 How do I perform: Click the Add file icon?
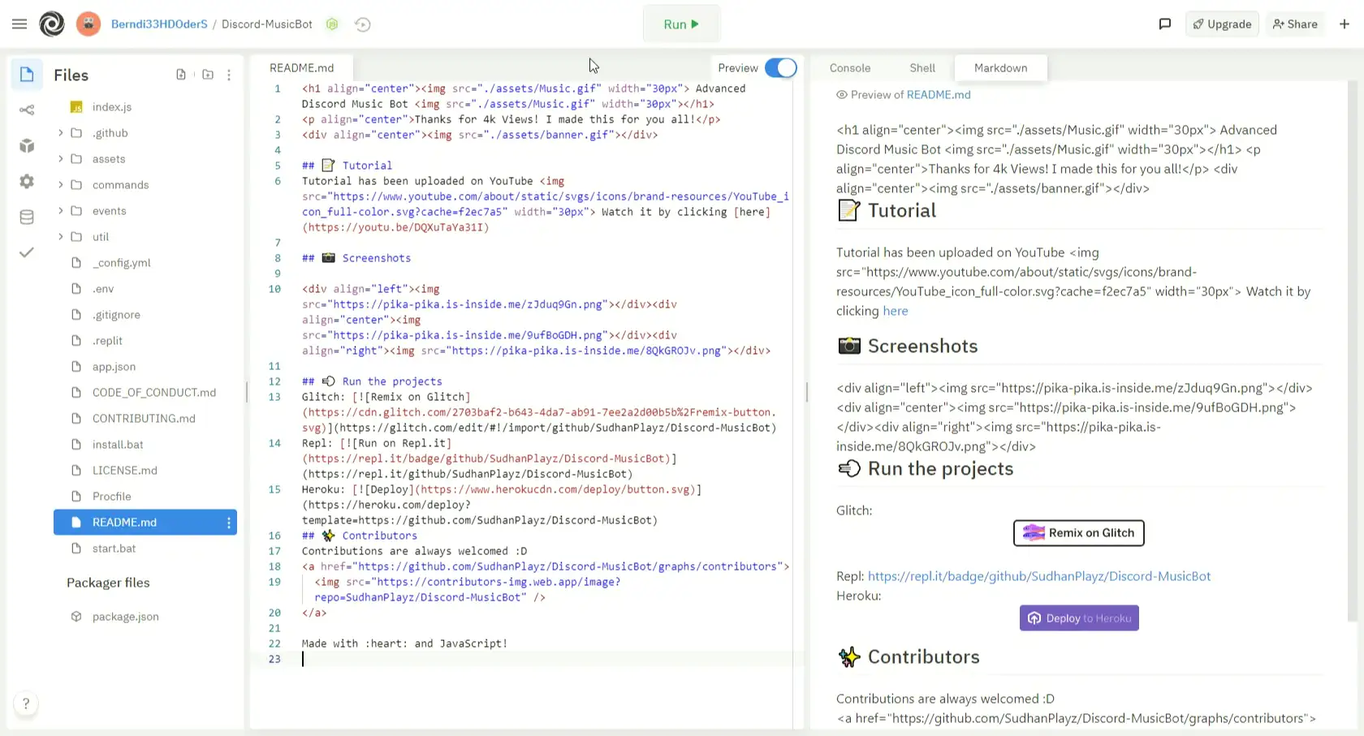pyautogui.click(x=181, y=75)
